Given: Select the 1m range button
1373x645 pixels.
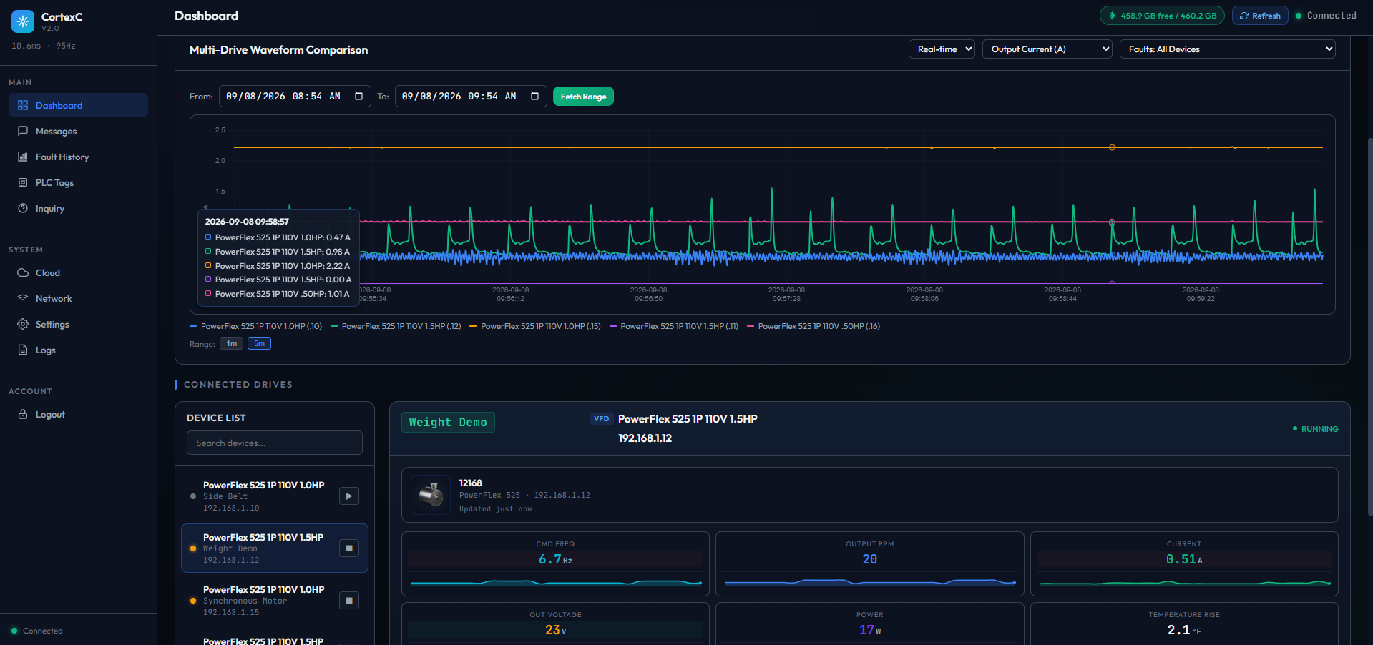Looking at the screenshot, I should 232,344.
